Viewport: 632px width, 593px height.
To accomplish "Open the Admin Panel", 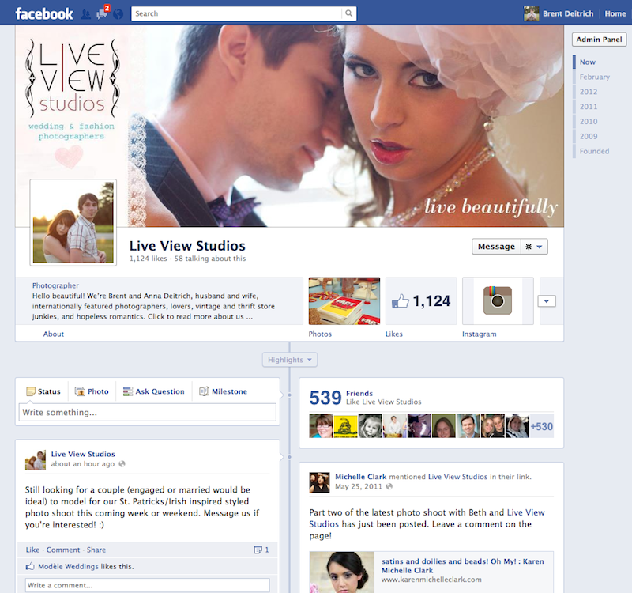I will pos(599,40).
